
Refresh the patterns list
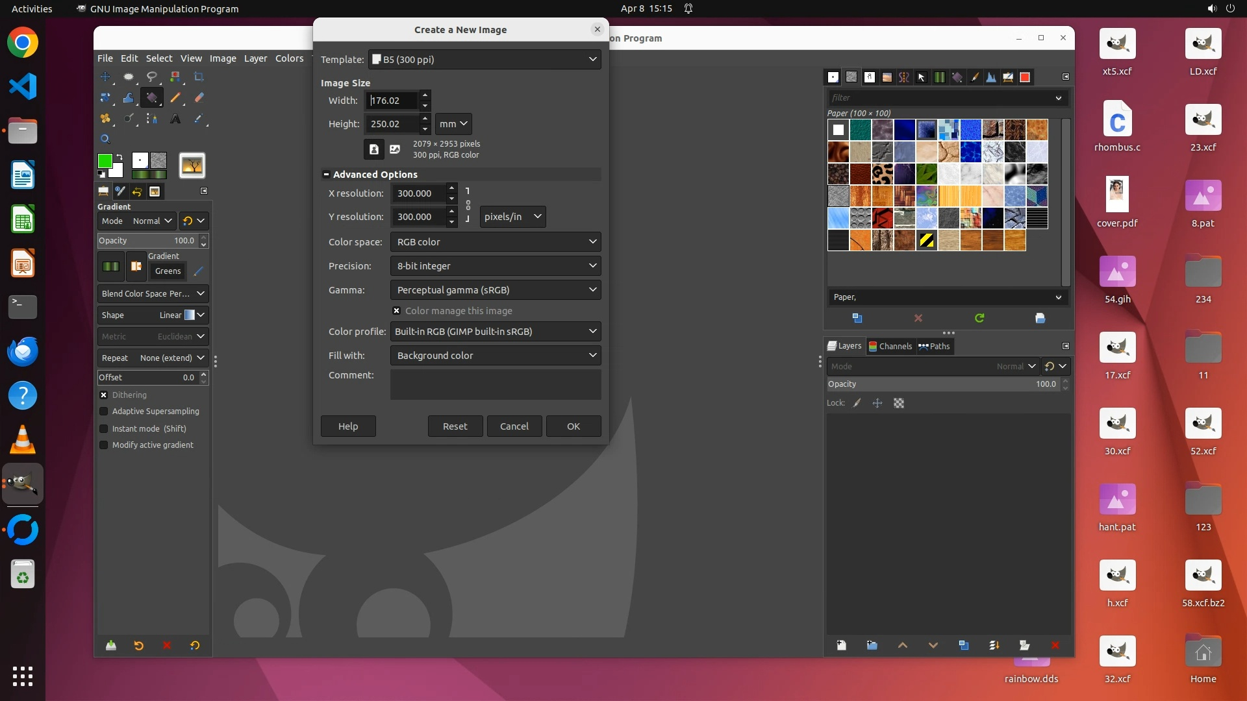pos(979,318)
